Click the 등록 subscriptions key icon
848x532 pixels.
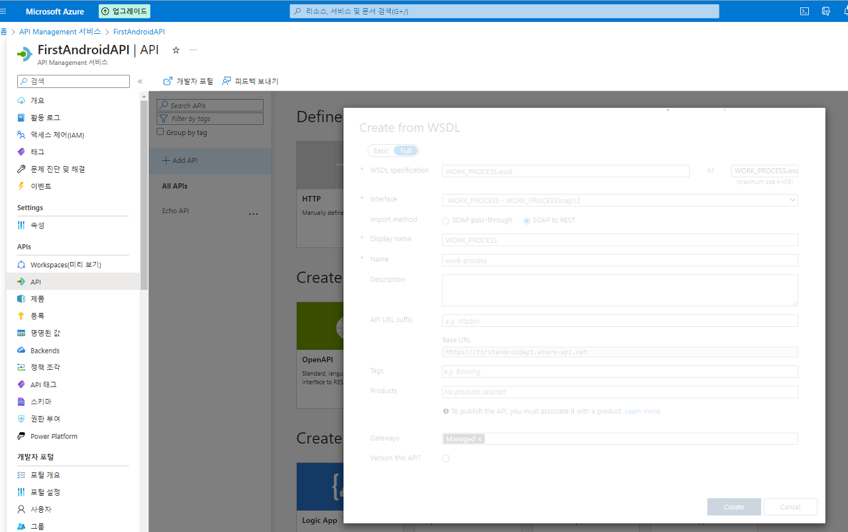coord(21,316)
